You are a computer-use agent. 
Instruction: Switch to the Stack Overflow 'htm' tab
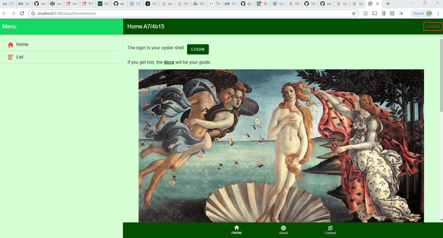click(183, 4)
